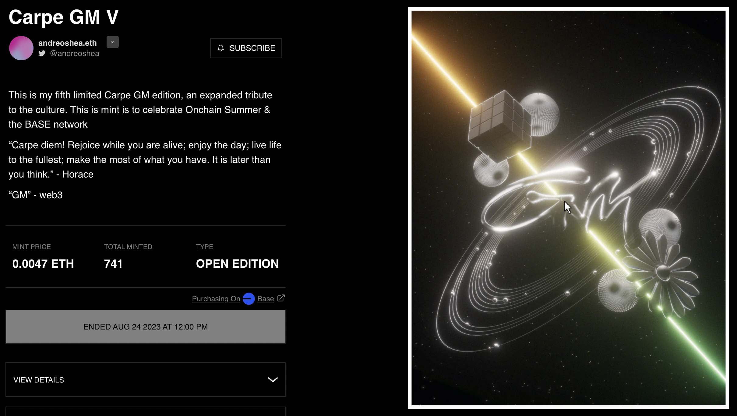
Task: Click the total minted count 741
Action: pos(113,264)
